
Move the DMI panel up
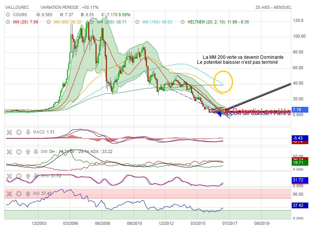coord(28,152)
